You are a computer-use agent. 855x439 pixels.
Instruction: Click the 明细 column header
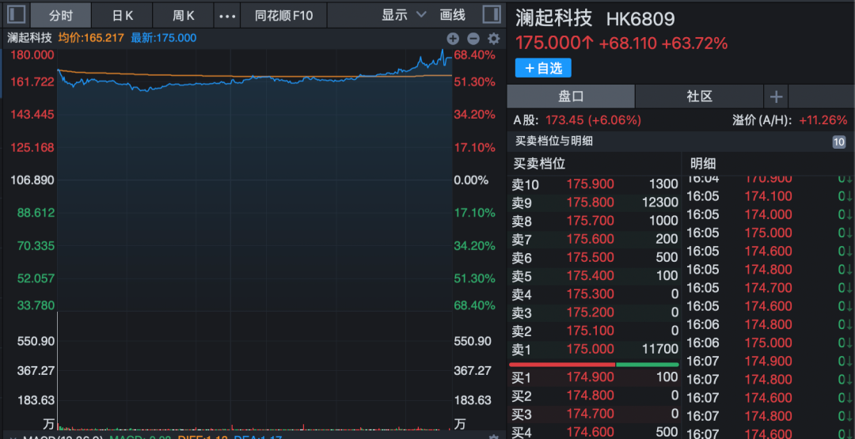point(703,164)
